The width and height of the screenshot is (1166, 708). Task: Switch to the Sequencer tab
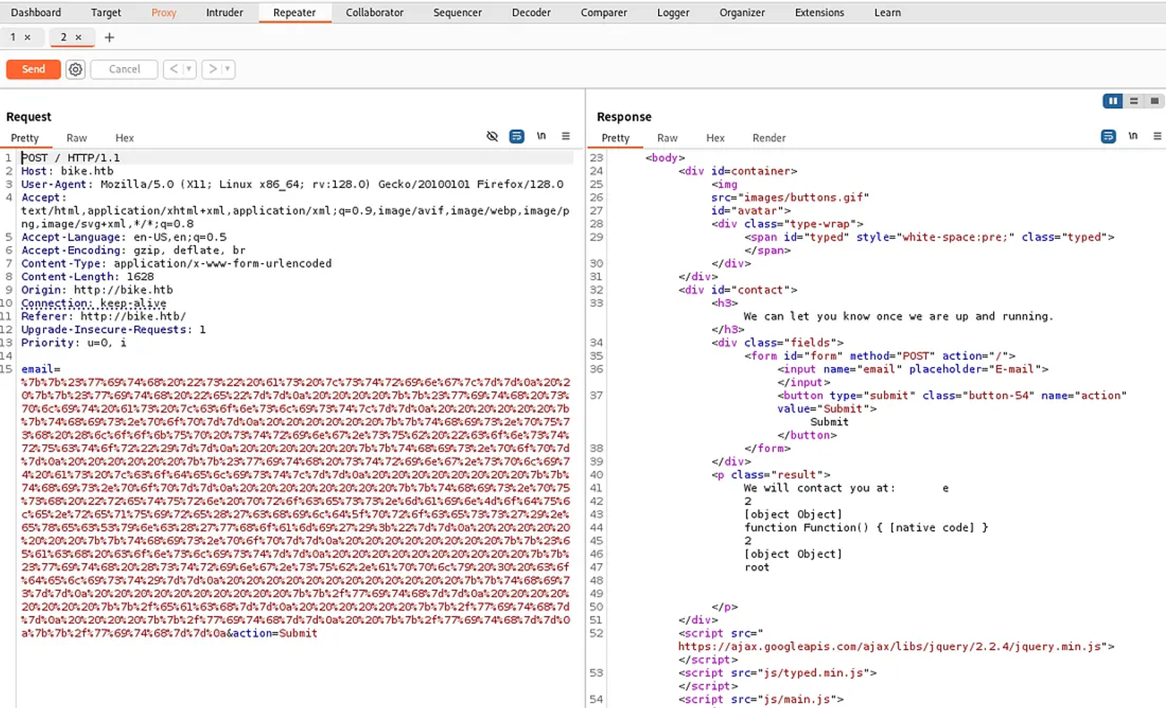(458, 12)
